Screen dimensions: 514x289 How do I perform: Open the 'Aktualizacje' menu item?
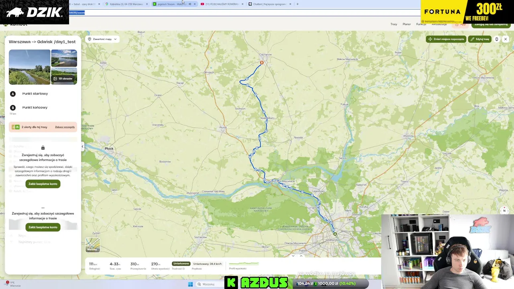(439, 24)
